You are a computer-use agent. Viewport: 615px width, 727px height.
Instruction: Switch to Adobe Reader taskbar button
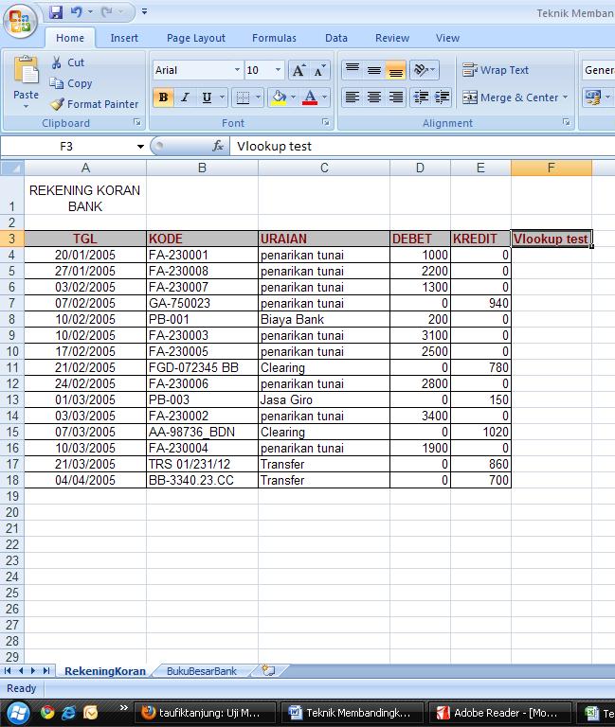[x=499, y=713]
